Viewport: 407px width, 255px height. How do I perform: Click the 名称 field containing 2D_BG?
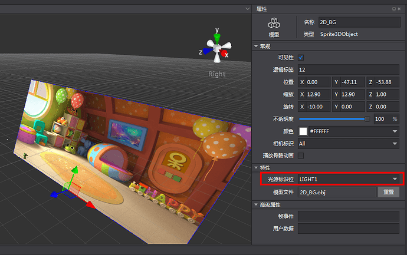point(359,22)
